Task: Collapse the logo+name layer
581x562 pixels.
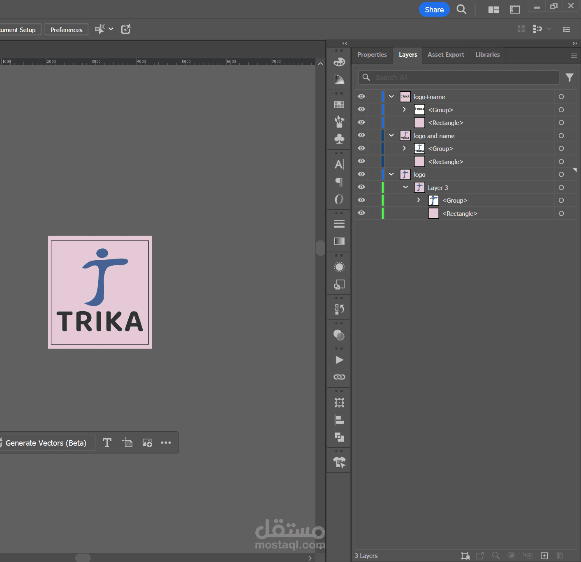Action: [x=391, y=97]
